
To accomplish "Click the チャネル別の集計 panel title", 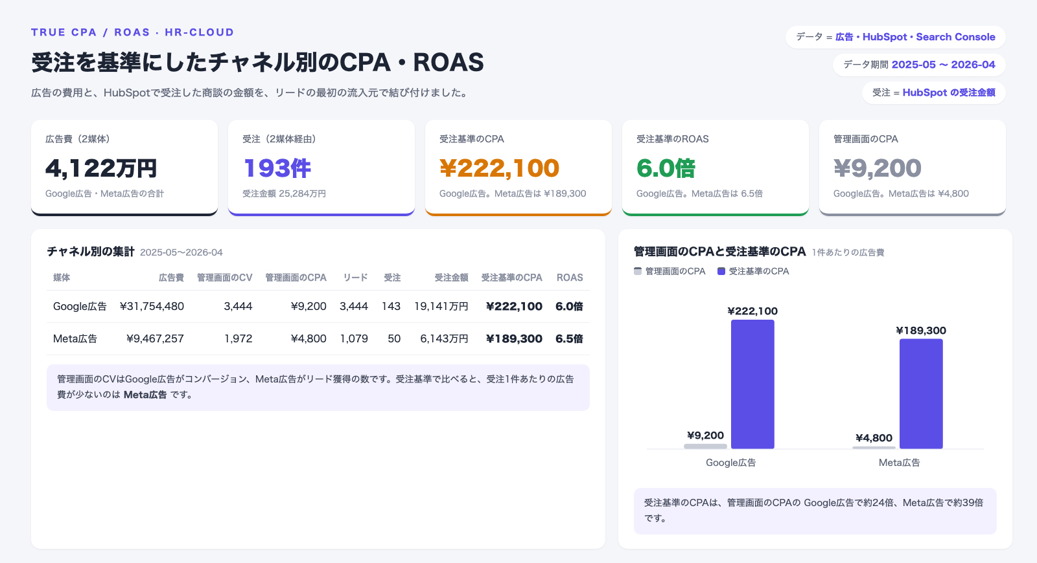I will [x=91, y=252].
